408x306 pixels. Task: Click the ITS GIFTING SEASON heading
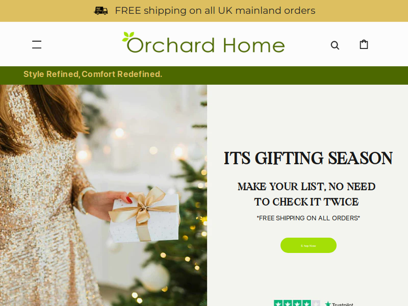[308, 158]
